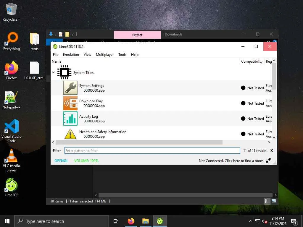
Task: Open the roms folder on desktop
Action: click(x=34, y=41)
